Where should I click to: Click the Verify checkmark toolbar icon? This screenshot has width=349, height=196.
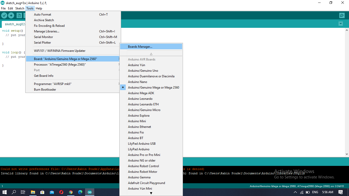4,16
